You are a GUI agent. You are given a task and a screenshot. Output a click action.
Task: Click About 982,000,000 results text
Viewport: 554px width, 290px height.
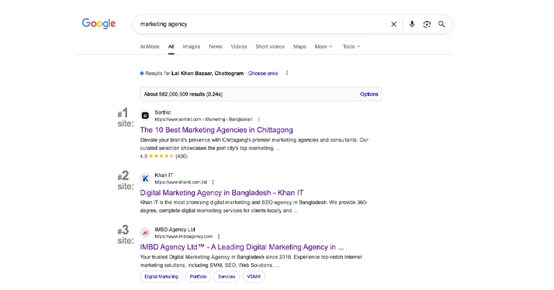[x=183, y=95]
